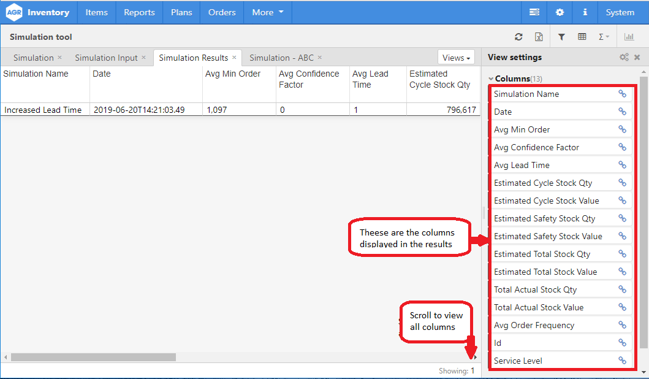Open the server list icon in top bar
The width and height of the screenshot is (649, 379).
tap(534, 12)
